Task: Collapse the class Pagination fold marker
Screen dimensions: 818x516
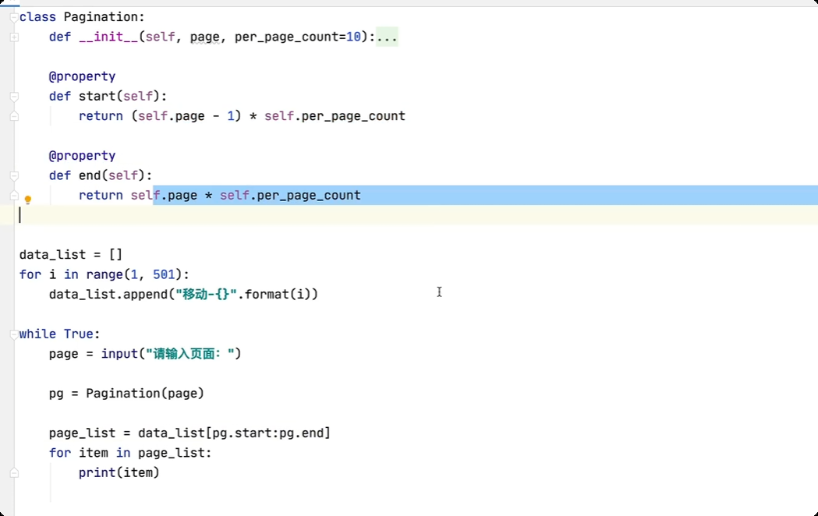Action: click(x=14, y=18)
